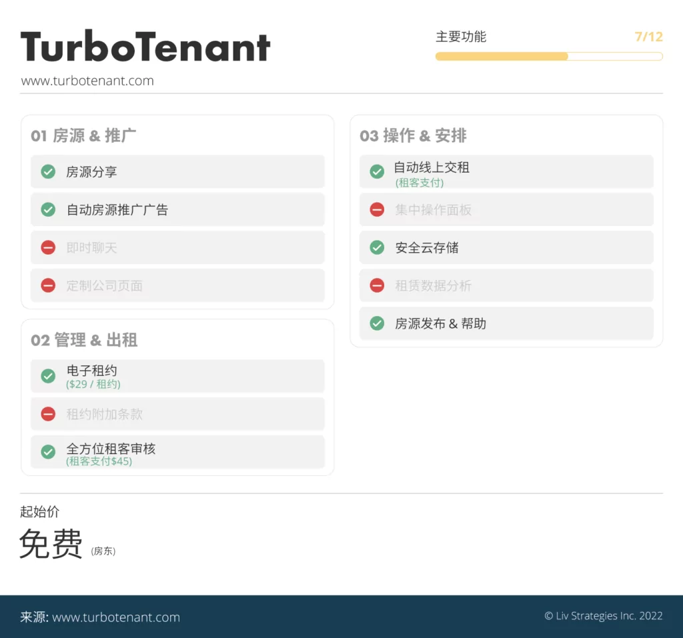
Task: Click the red minus icon beside 集中操作面板
Action: 377,210
